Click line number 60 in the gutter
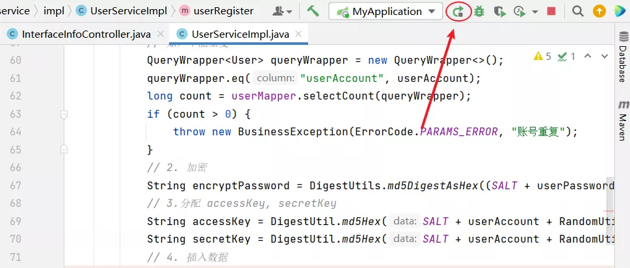Viewport: 630px width, 268px height. click(16, 60)
